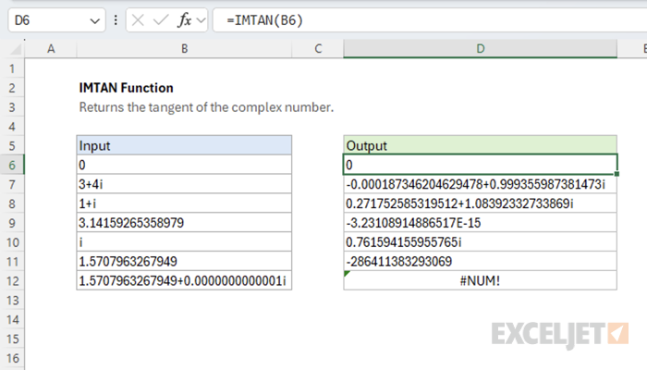Select row 8 header
Viewport: 647px width, 370px height.
tap(12, 203)
